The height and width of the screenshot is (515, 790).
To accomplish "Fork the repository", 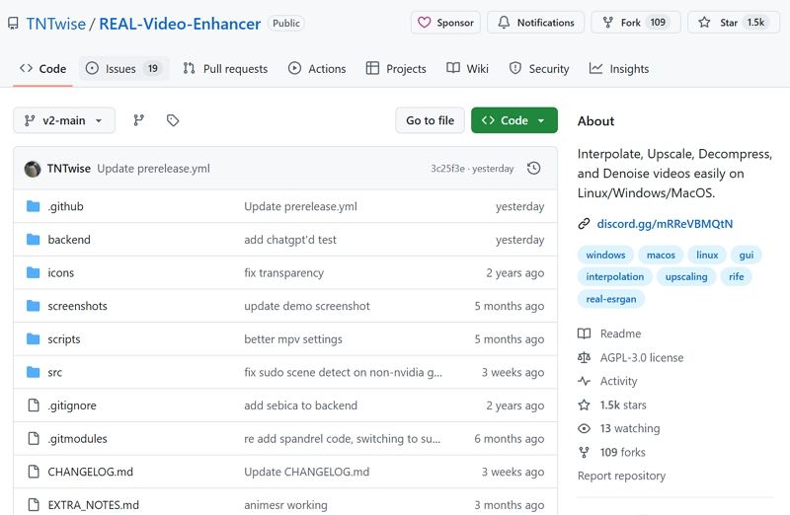I will point(636,23).
